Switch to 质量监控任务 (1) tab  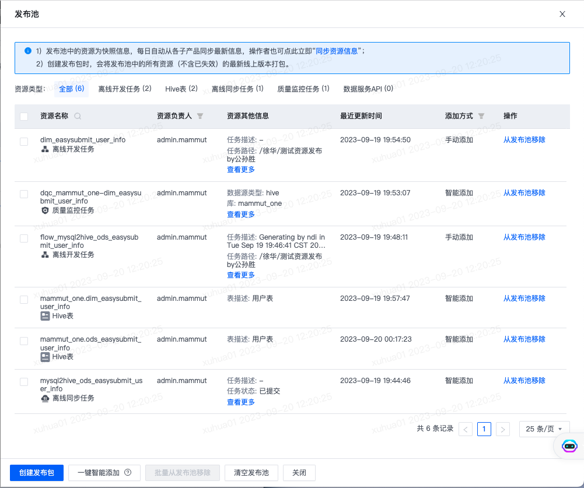(303, 89)
